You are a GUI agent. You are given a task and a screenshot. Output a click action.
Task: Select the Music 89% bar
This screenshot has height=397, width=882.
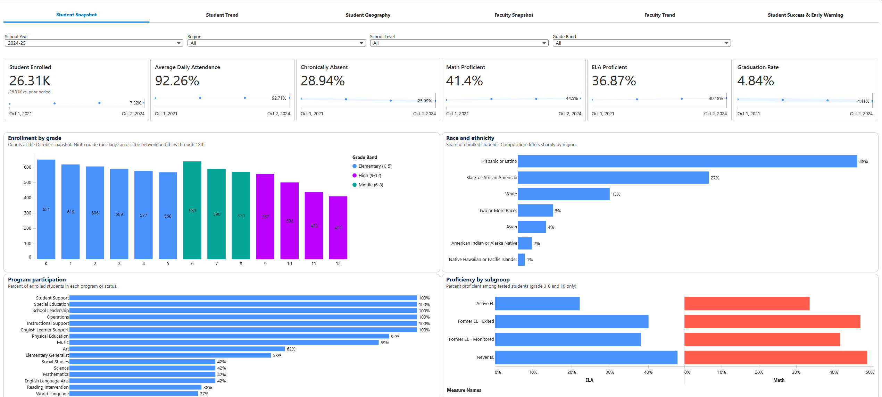(224, 343)
